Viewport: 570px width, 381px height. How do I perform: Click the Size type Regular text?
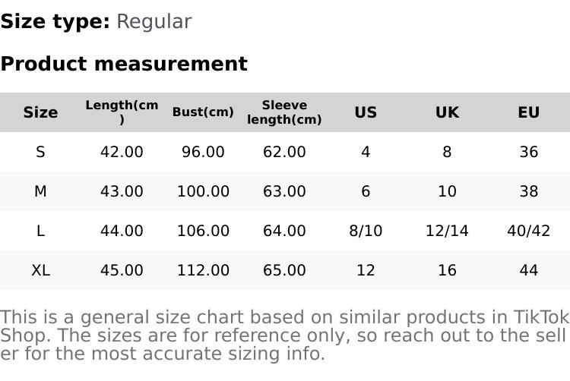click(96, 21)
